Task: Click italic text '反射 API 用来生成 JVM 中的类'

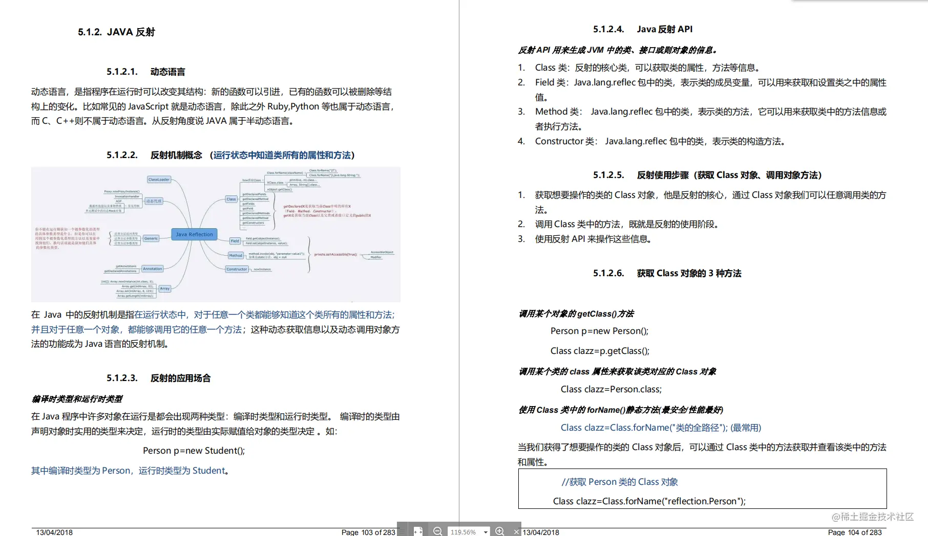Action: tap(618, 50)
